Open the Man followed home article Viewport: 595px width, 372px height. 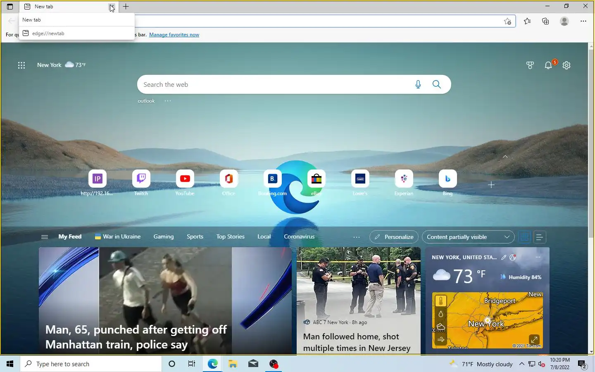(359, 301)
